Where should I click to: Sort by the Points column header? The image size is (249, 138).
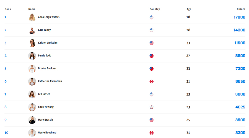[241, 9]
